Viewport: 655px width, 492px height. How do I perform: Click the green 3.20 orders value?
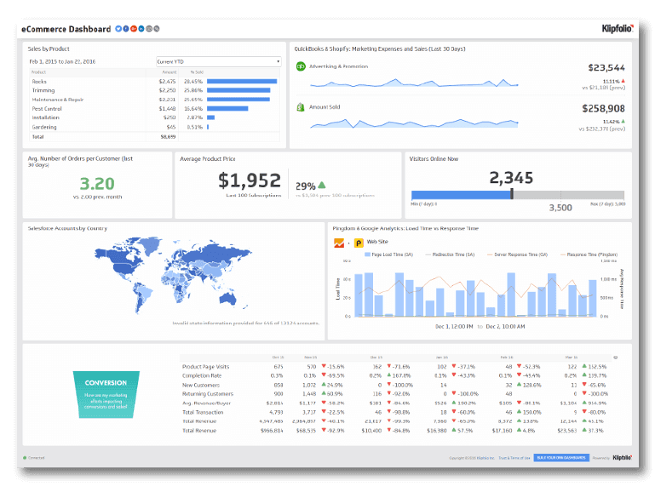97,184
